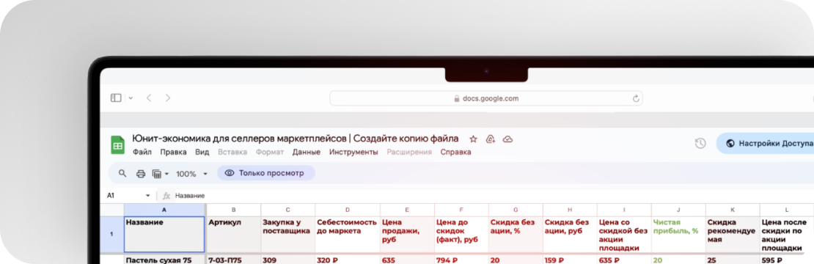Select column A header

[164, 210]
